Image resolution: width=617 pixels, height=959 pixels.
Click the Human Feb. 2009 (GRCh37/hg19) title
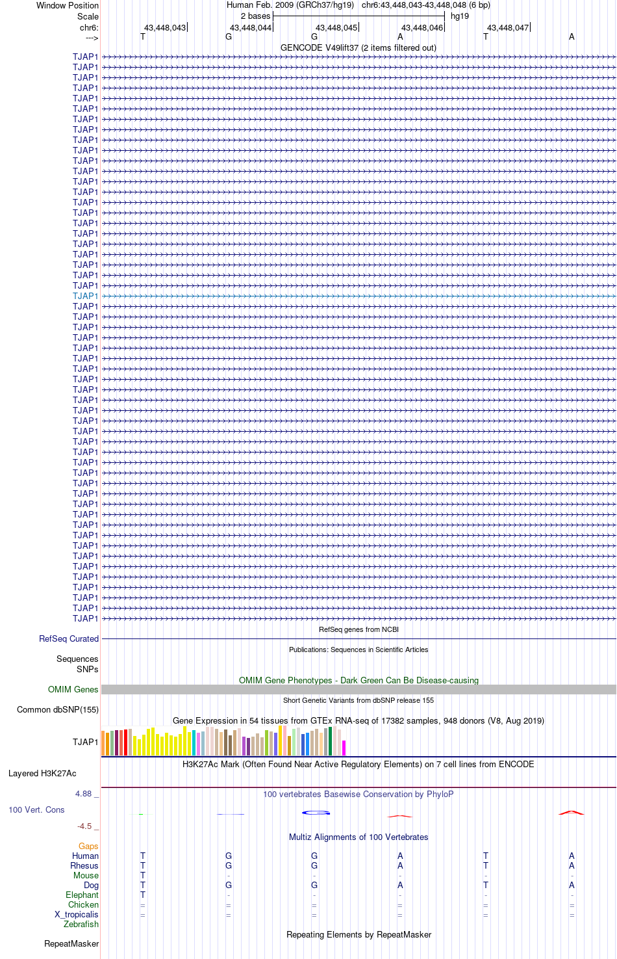pos(290,5)
